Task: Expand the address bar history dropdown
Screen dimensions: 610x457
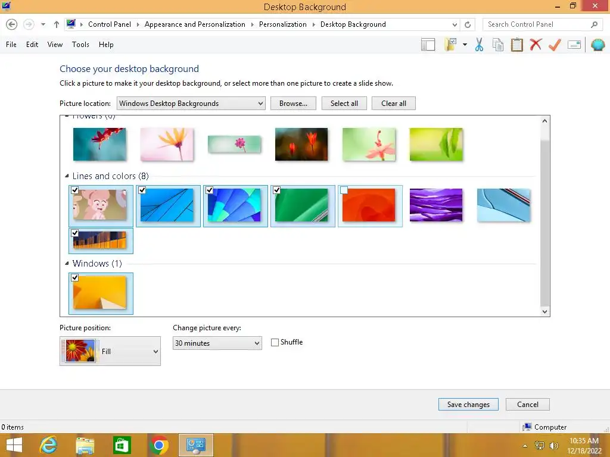Action: (455, 24)
